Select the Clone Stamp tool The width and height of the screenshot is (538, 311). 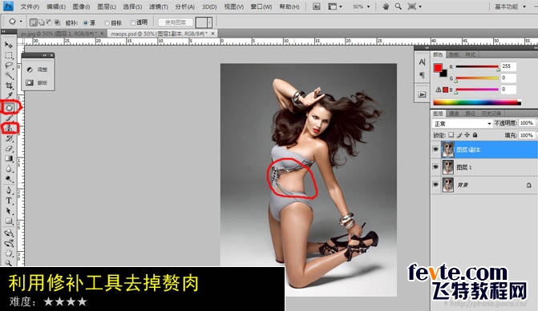click(x=9, y=128)
